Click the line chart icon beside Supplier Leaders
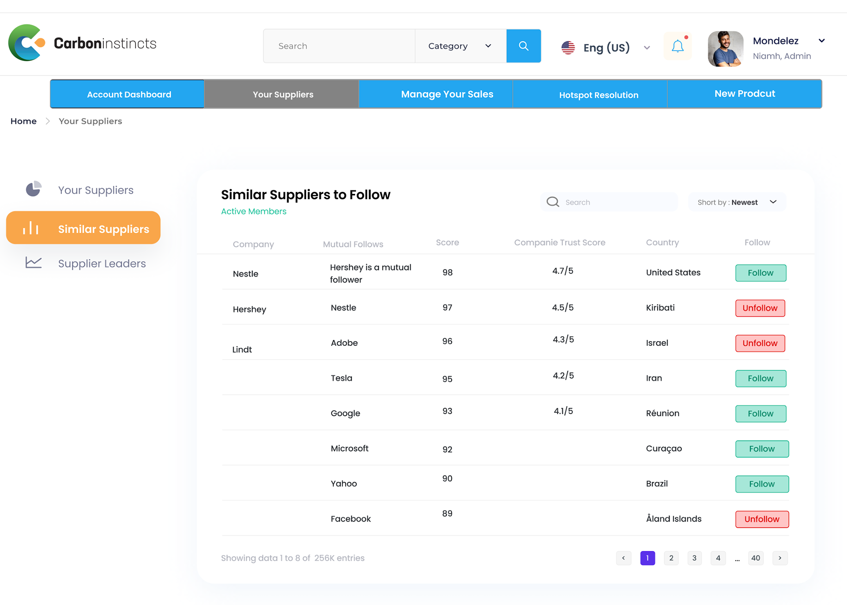This screenshot has width=847, height=605. (x=34, y=263)
